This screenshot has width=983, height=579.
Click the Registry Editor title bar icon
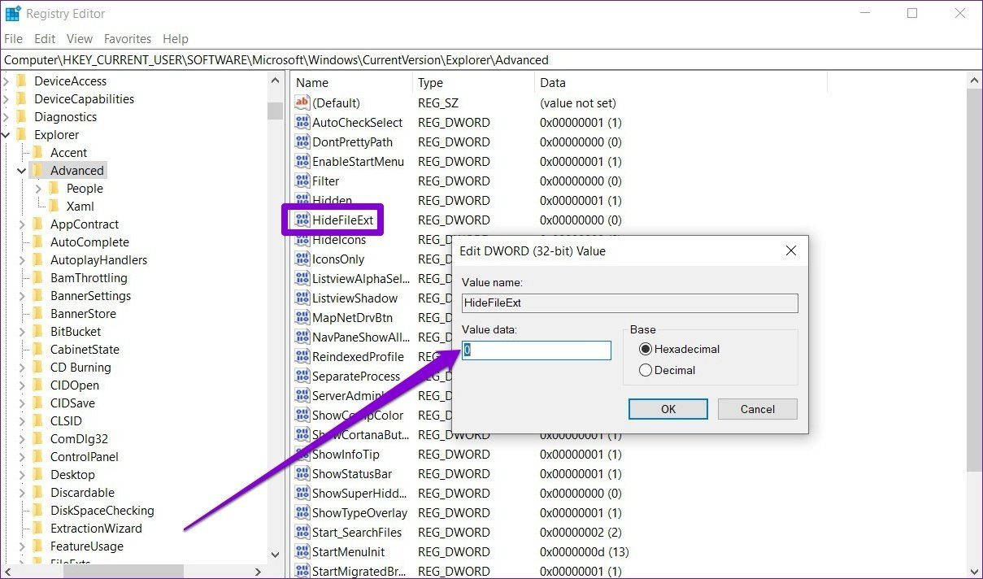(13, 14)
